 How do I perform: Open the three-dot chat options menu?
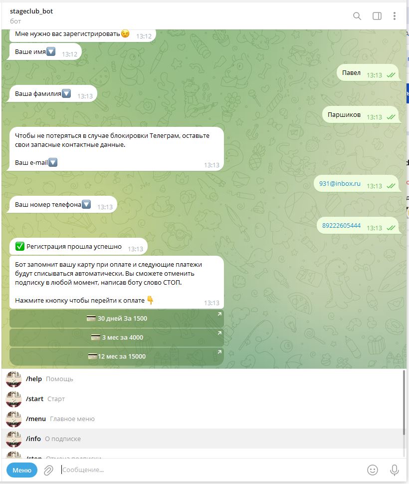click(x=395, y=16)
